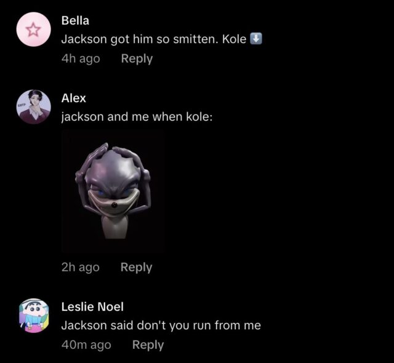This screenshot has height=363, width=394.
Task: Open the purple figure meme image
Action: (x=113, y=191)
